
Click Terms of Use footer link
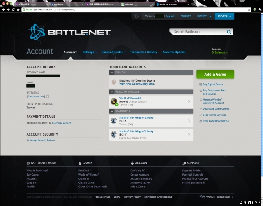(x=103, y=197)
